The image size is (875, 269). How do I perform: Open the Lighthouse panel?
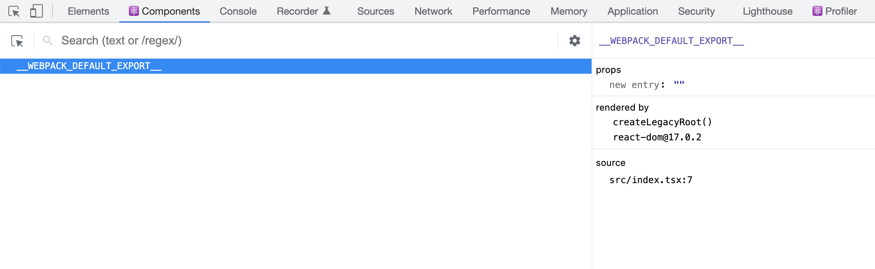click(x=767, y=11)
